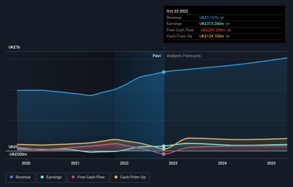
Task: Select the teal Earnings data point marker
Action: 164,146
